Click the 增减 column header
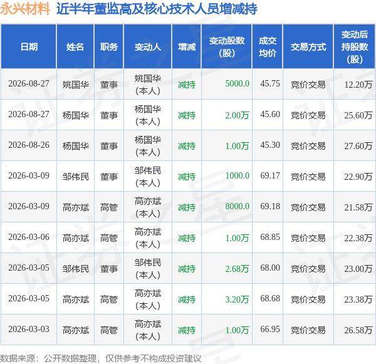Viewport: 376px width, 364px height. pyautogui.click(x=187, y=46)
